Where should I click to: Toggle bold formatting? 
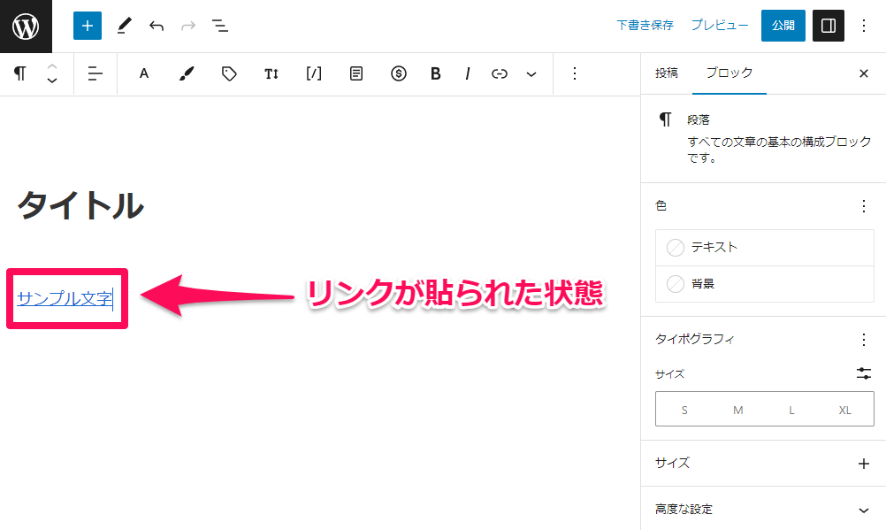point(435,74)
